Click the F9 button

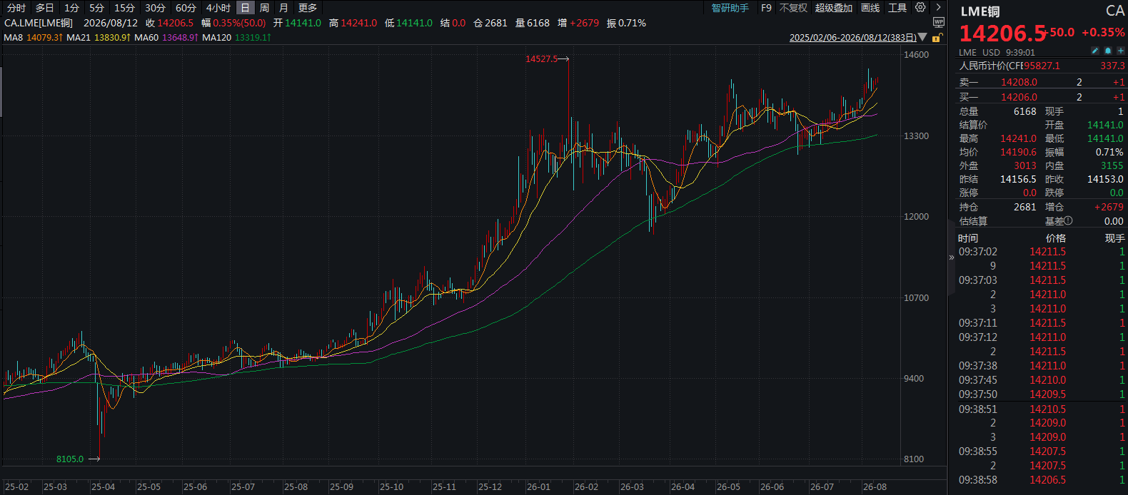pyautogui.click(x=766, y=8)
